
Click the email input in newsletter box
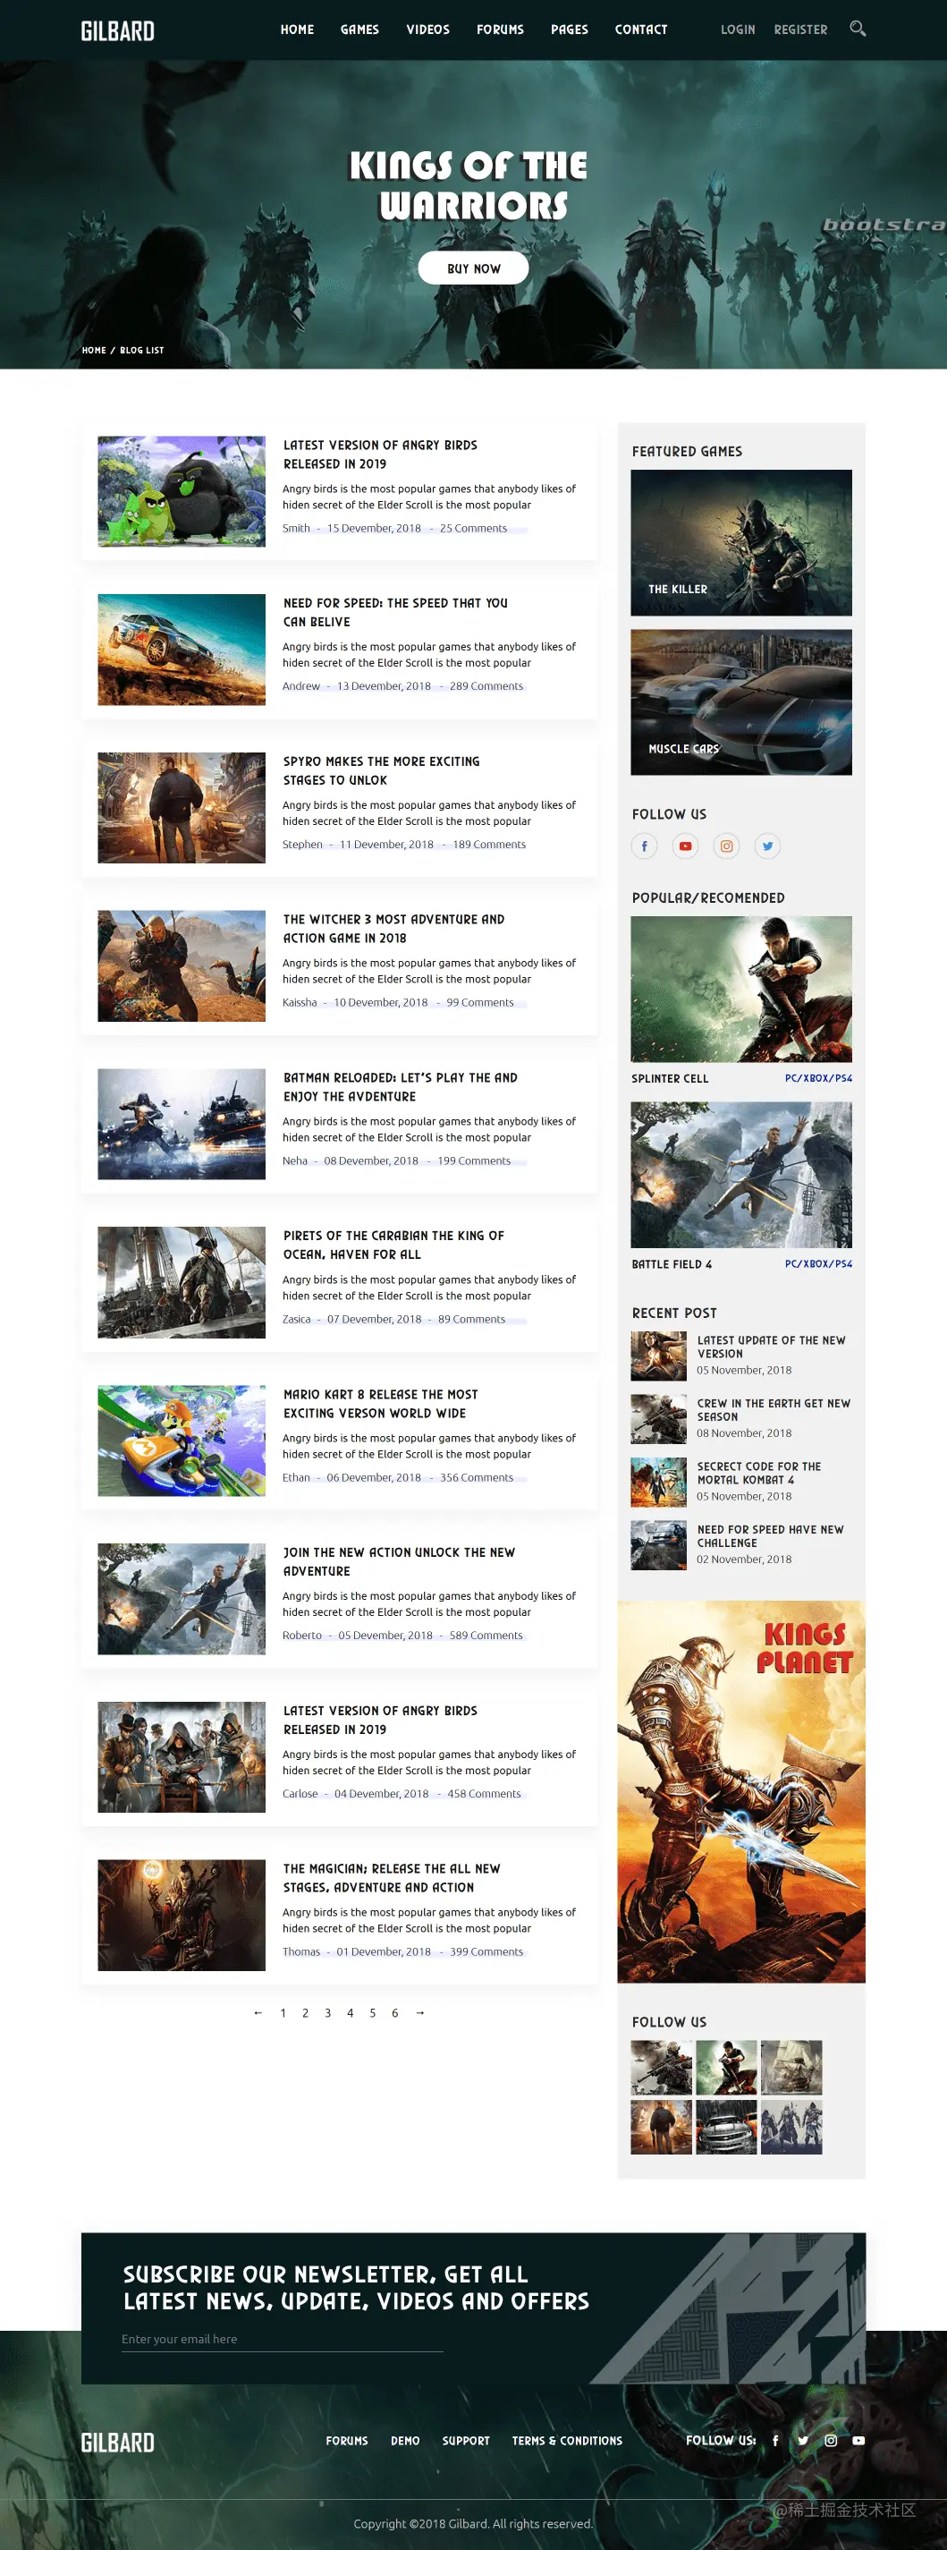pyautogui.click(x=282, y=2339)
